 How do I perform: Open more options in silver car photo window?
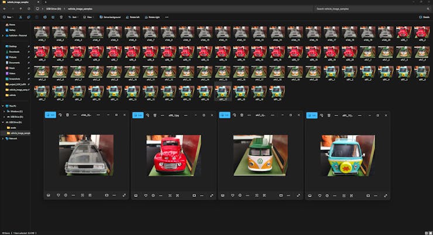[x=75, y=115]
